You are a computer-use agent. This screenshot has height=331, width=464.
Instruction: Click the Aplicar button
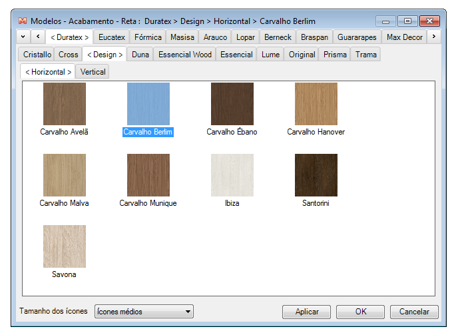coord(307,312)
